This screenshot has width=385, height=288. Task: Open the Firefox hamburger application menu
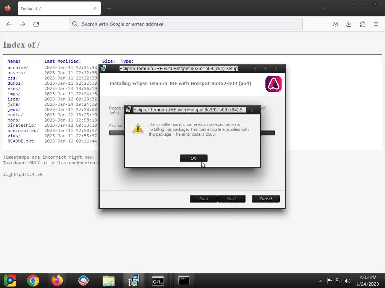(x=376, y=24)
